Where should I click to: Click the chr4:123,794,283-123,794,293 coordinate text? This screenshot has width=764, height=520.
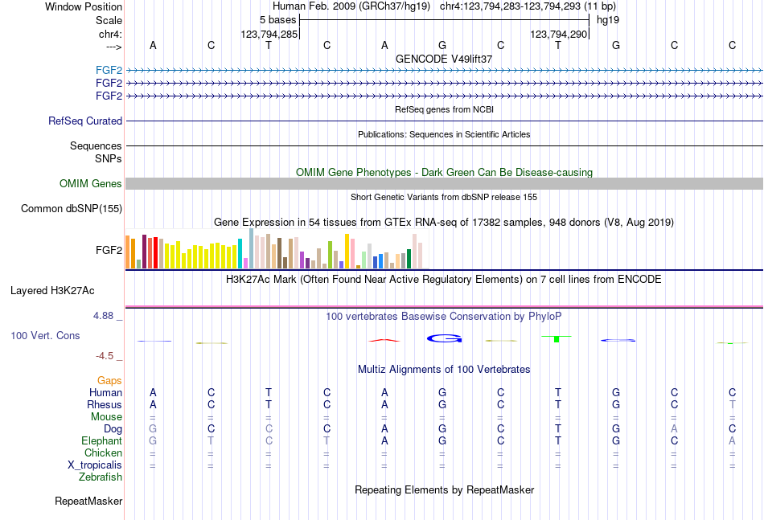(510, 6)
